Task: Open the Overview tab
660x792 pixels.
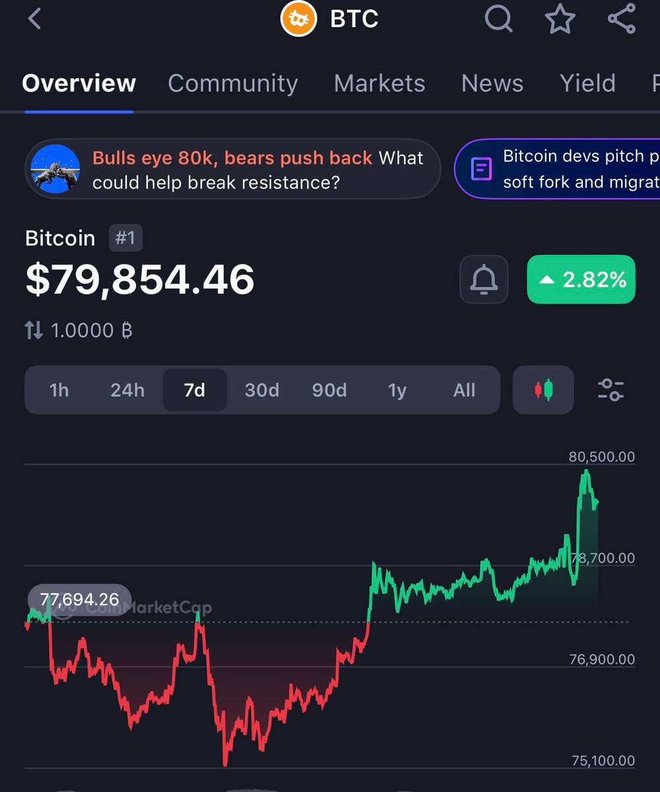Action: tap(79, 83)
